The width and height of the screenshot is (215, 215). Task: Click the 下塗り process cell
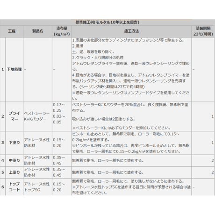point(14,143)
